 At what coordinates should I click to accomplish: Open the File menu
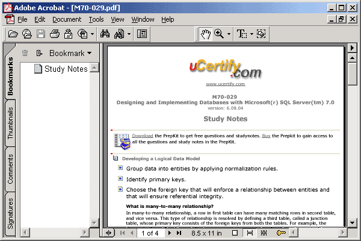[22, 19]
